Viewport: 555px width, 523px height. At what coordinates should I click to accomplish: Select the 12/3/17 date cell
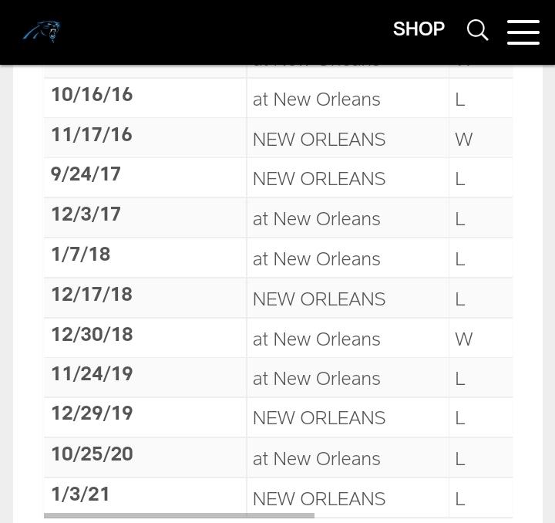145,218
